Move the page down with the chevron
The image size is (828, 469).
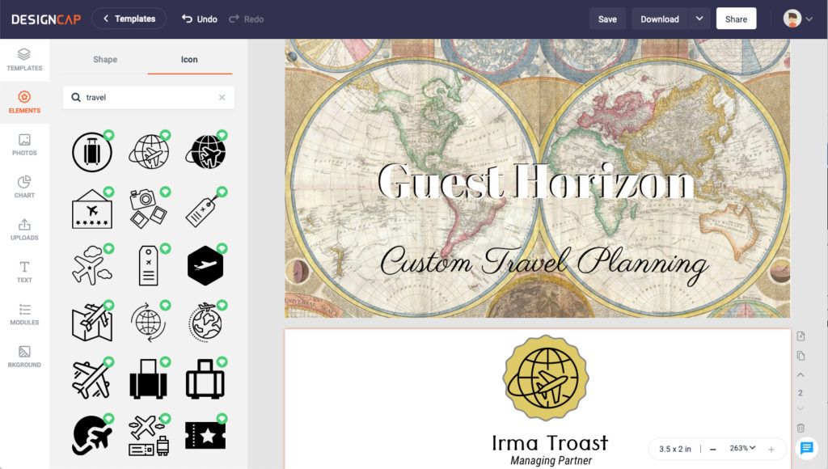point(801,409)
